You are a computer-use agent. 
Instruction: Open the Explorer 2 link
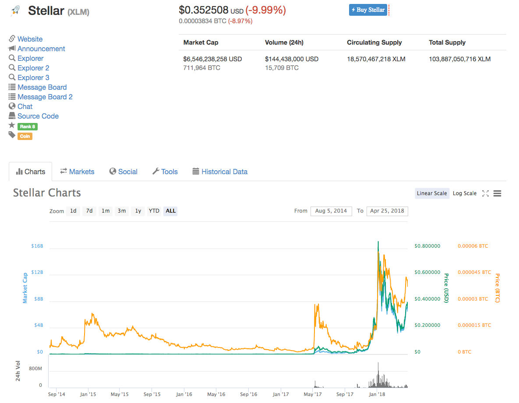[x=33, y=68]
